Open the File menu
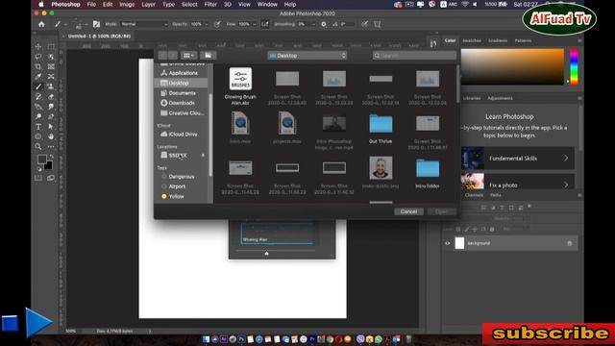 91,4
